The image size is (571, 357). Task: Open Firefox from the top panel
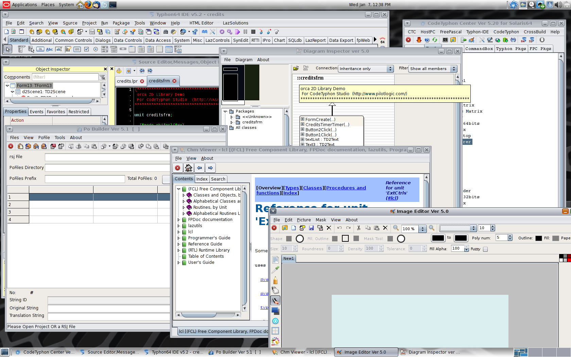88,4
